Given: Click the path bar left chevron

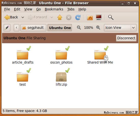Looking at the screenshot, I should click(x=17, y=28).
